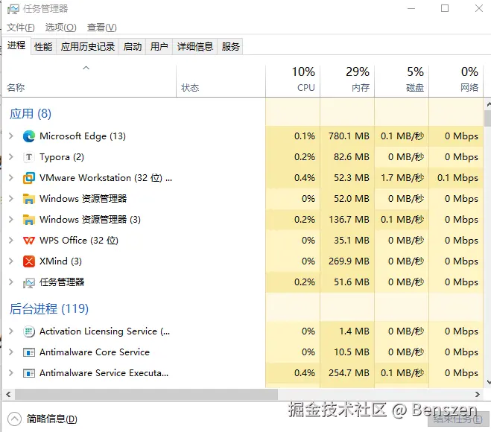491x432 pixels.
Task: Expand the Activation Licensing Service row
Action: click(x=11, y=331)
